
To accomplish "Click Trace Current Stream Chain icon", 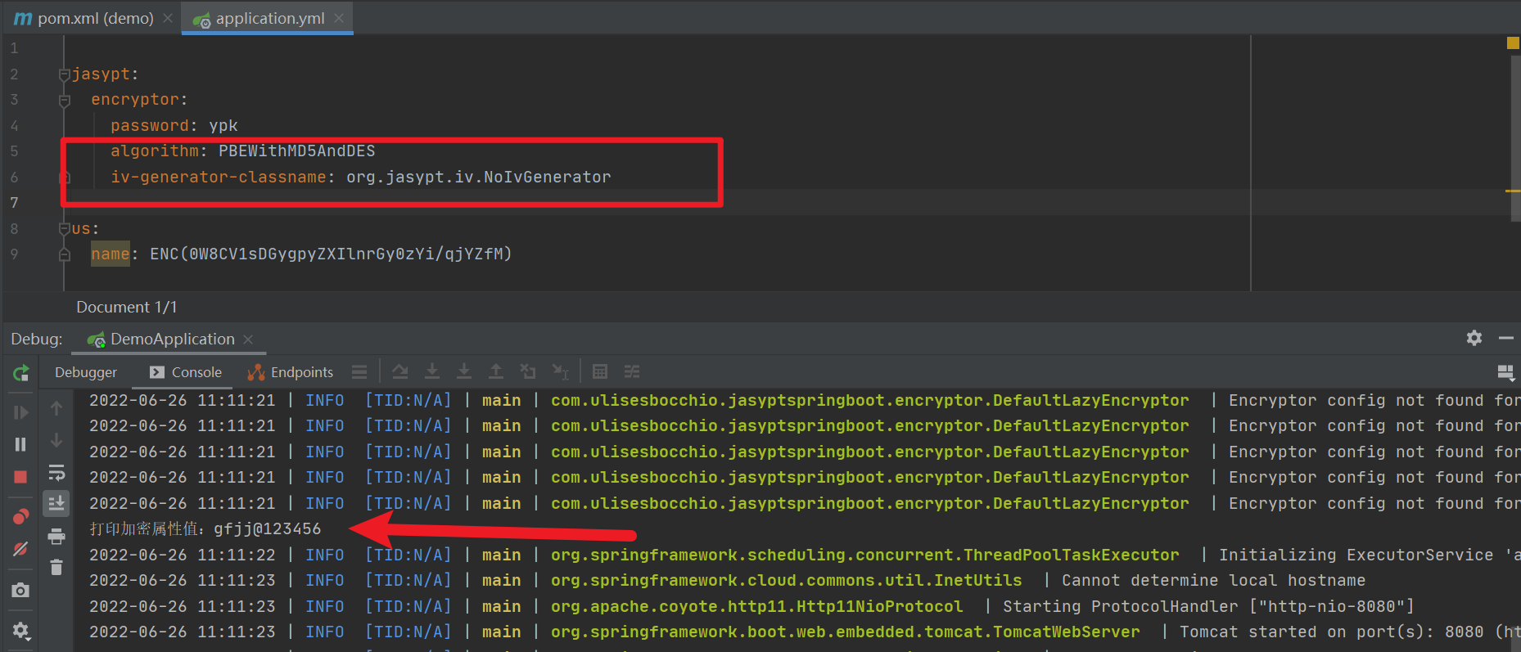I will (x=632, y=372).
